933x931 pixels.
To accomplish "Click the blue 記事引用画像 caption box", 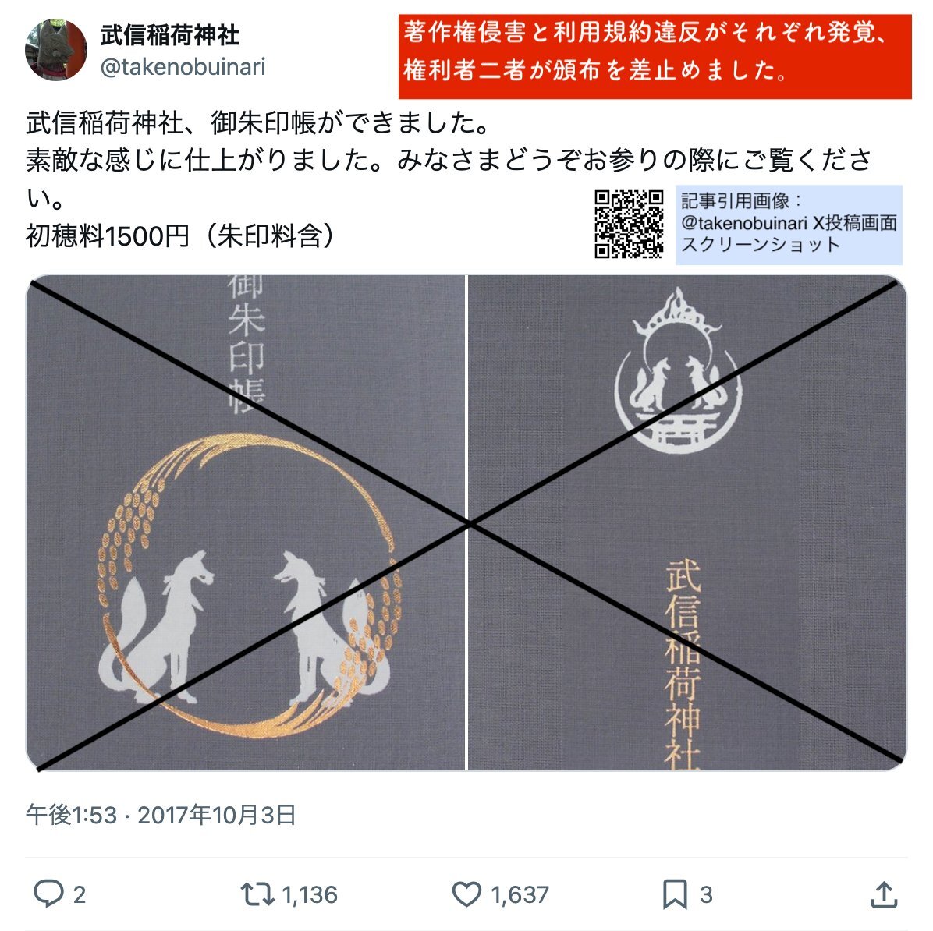I will [789, 225].
